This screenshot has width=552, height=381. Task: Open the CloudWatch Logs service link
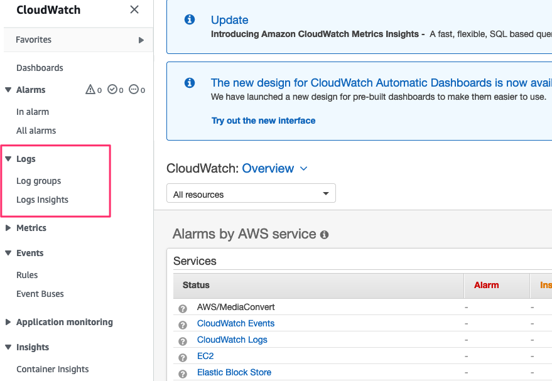(232, 340)
